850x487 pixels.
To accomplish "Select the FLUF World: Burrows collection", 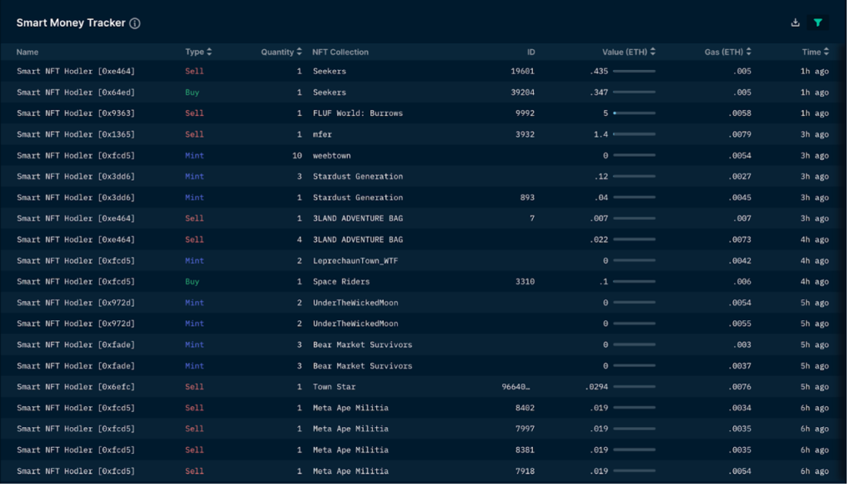I will click(358, 113).
